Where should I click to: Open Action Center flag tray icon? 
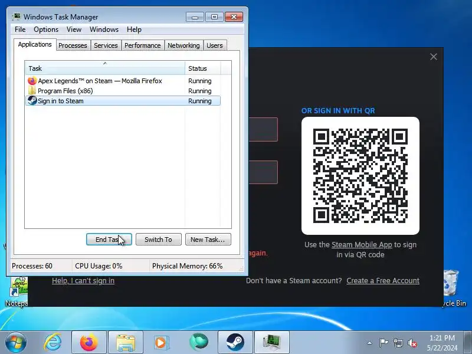coord(383,343)
